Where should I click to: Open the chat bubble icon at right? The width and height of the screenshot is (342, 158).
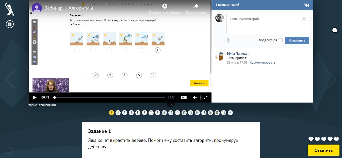coord(335,30)
